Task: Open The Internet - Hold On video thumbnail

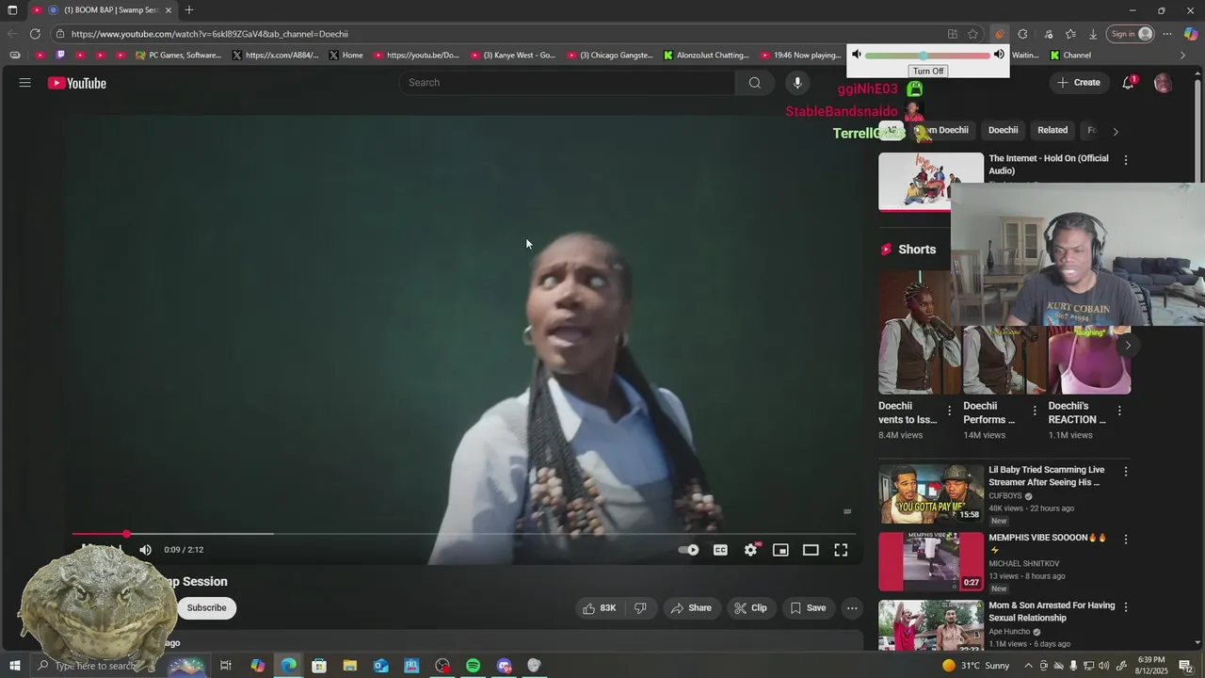Action: point(930,181)
